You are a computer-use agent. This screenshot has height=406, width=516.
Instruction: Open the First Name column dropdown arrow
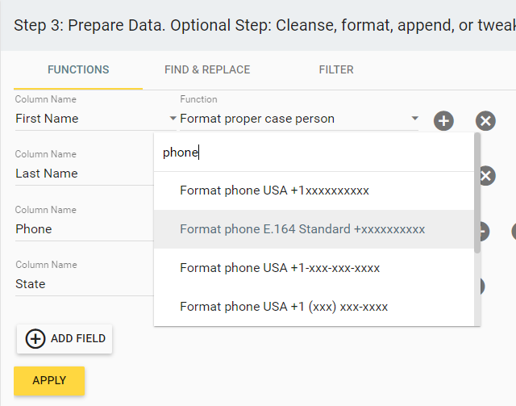pyautogui.click(x=173, y=119)
